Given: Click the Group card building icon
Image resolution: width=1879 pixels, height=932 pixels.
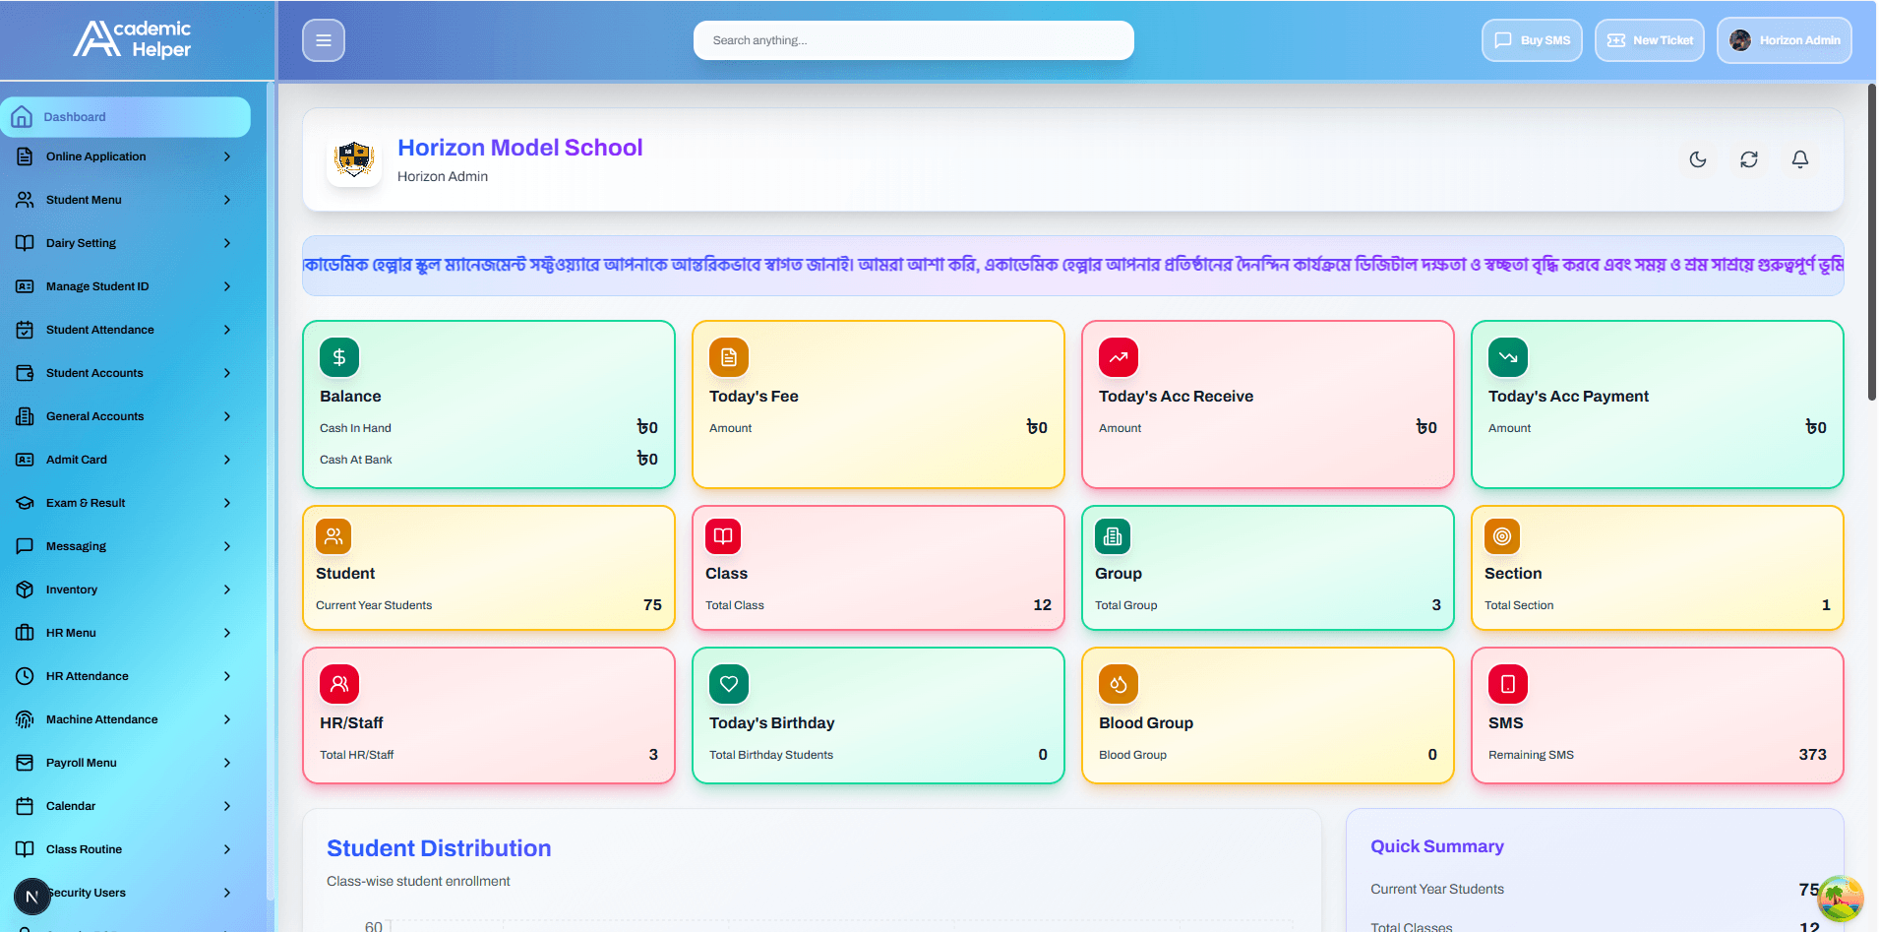Looking at the screenshot, I should click(1113, 536).
